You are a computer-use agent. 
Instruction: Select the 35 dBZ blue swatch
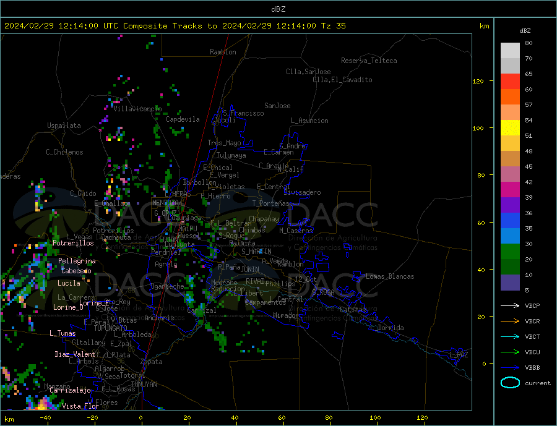510,221
